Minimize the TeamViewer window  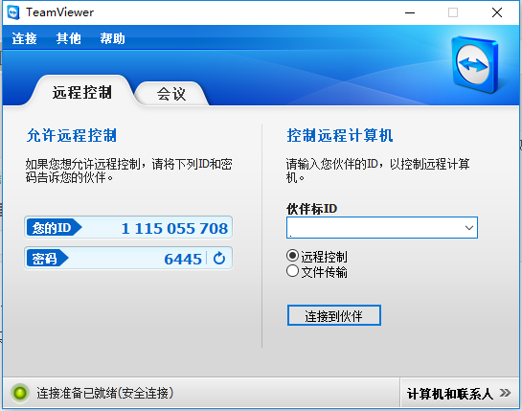point(410,13)
